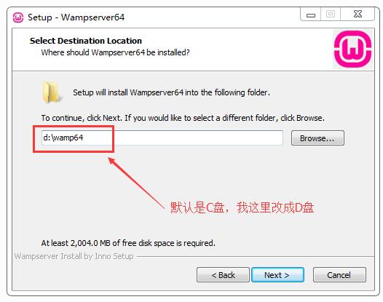Click the 'Where should Wampserver64 be installed?' text
The height and width of the screenshot is (302, 383).
(115, 52)
